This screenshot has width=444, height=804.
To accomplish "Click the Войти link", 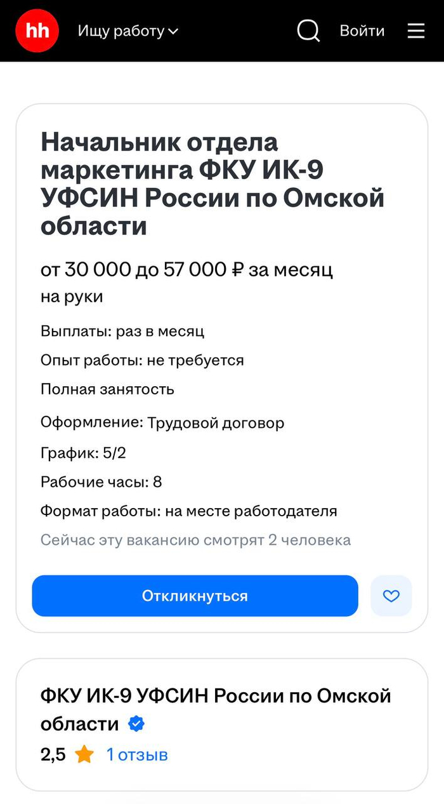I will 362,30.
